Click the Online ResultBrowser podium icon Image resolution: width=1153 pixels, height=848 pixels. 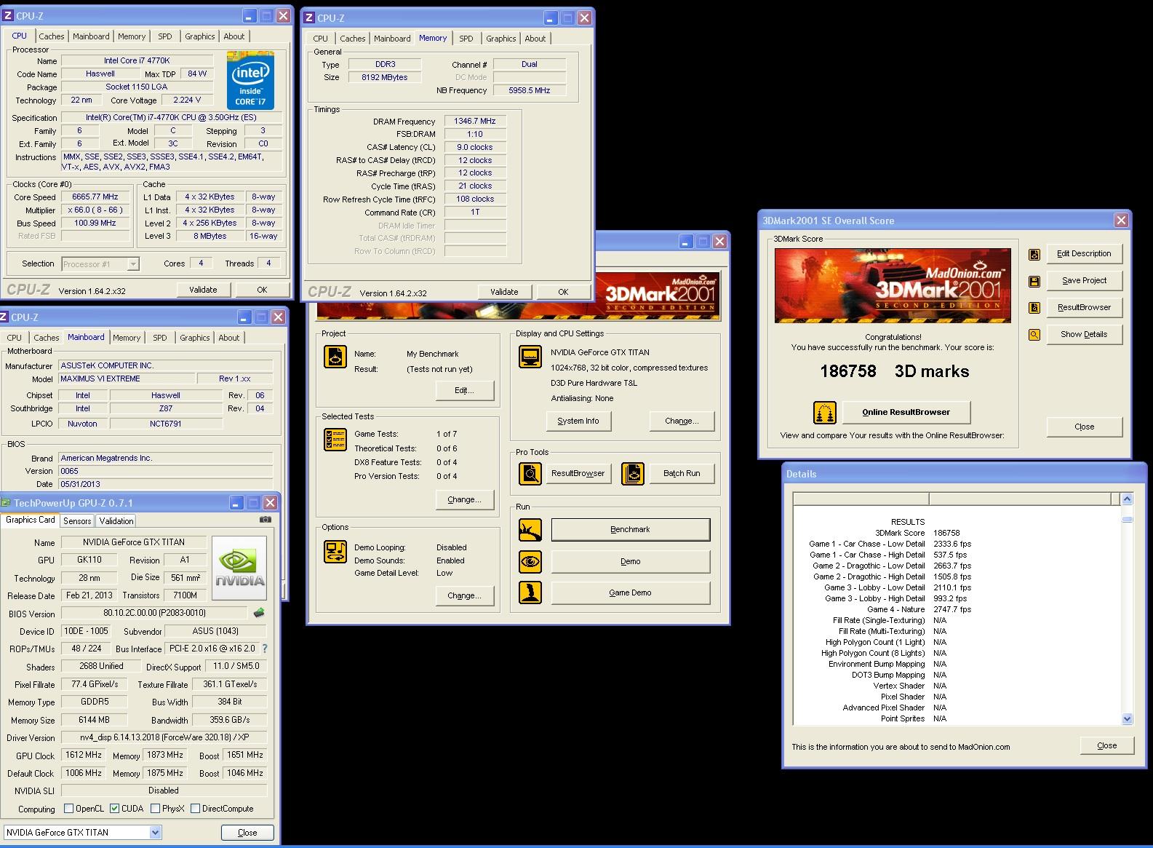point(824,413)
